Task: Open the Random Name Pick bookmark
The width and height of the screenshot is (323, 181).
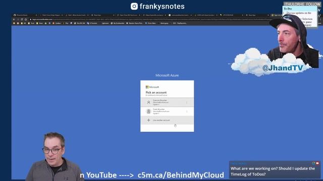Action: point(135,23)
